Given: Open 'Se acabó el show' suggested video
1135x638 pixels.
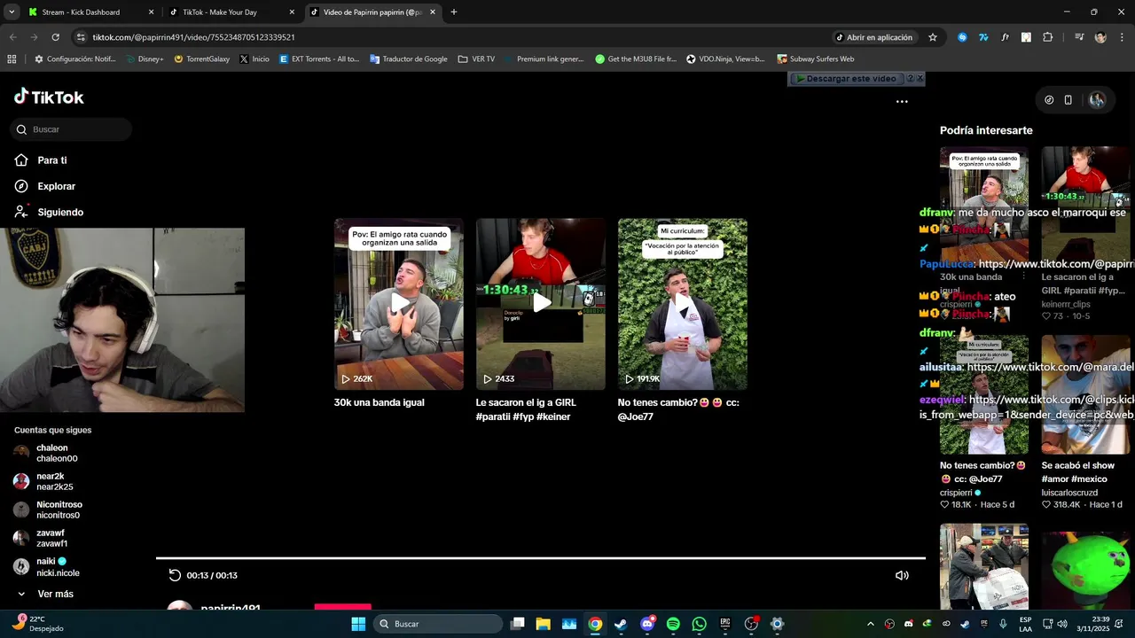Looking at the screenshot, I should coord(1085,394).
